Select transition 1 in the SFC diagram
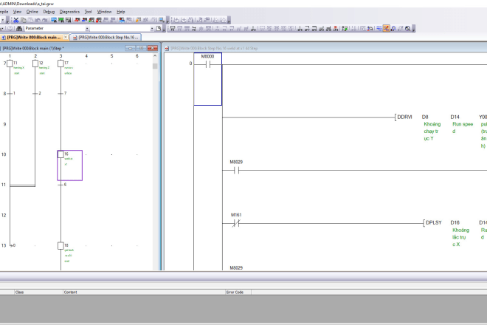This screenshot has width=487, height=325. click(x=10, y=93)
